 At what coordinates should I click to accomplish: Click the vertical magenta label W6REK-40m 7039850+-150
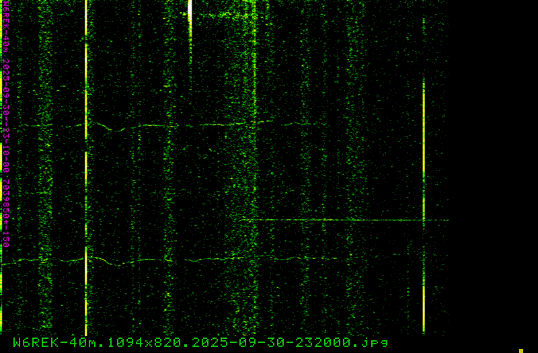[6, 124]
